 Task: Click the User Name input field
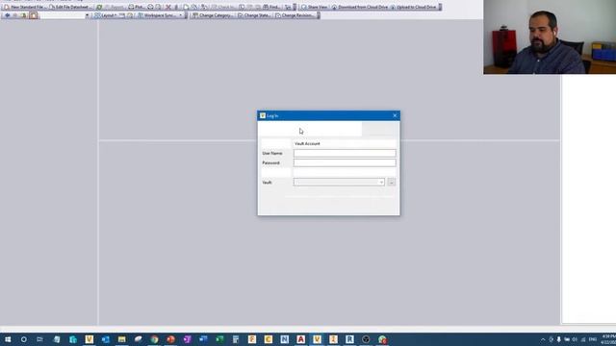(345, 153)
